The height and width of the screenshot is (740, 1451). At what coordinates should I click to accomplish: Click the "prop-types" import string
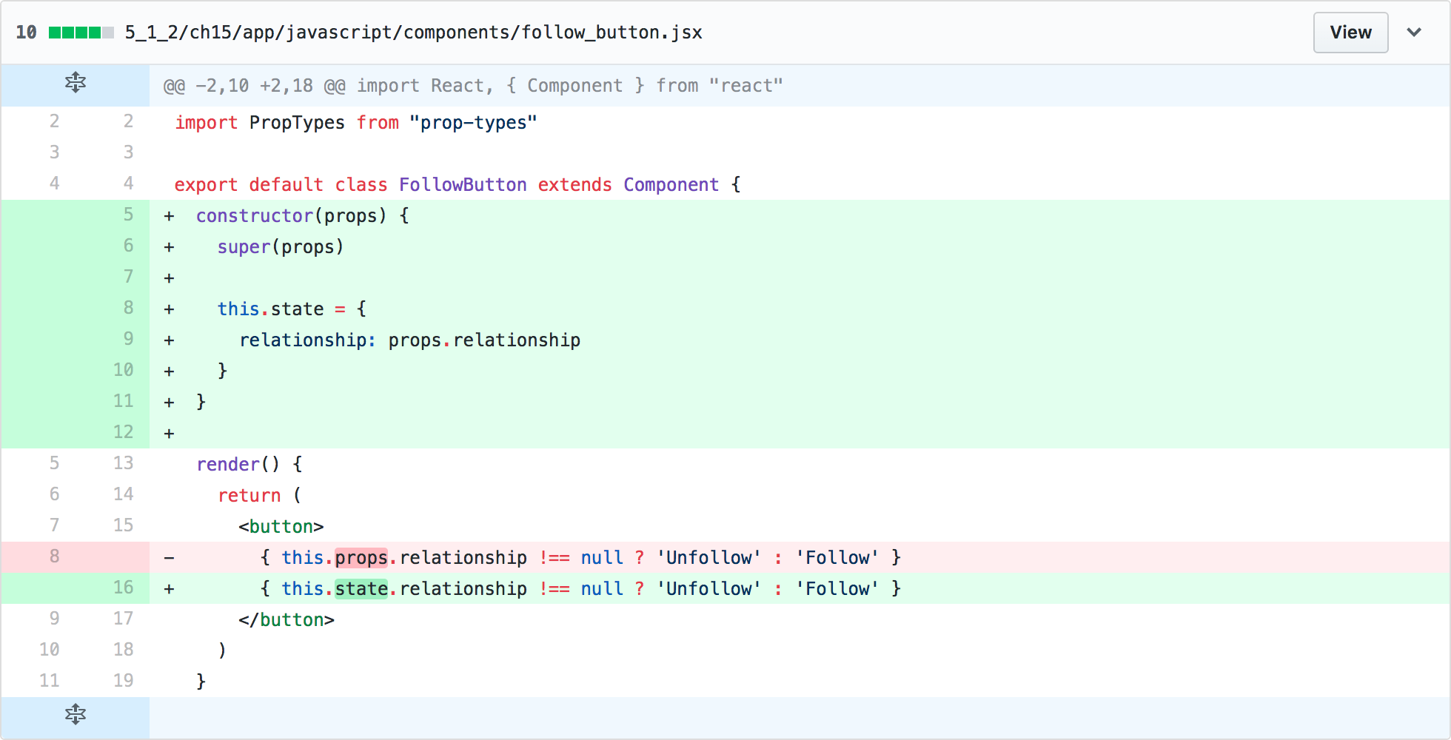(x=473, y=123)
